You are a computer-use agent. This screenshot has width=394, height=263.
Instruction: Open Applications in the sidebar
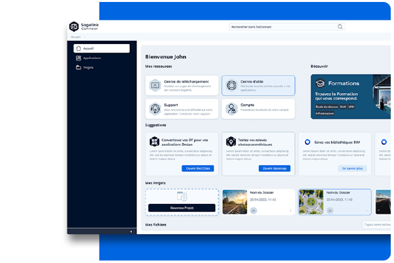92,58
